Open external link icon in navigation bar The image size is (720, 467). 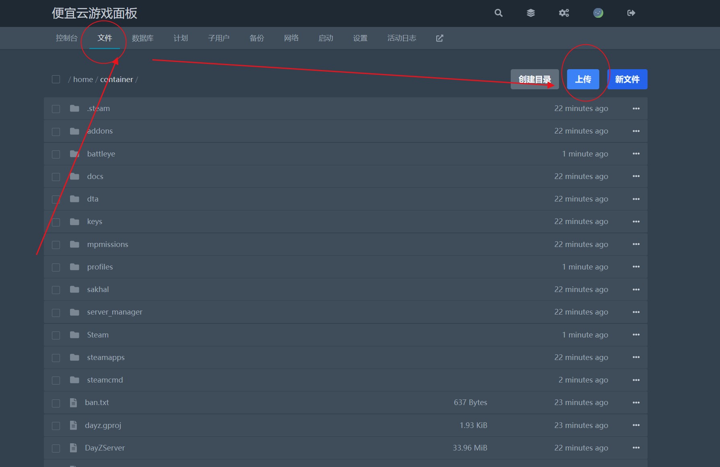click(439, 38)
